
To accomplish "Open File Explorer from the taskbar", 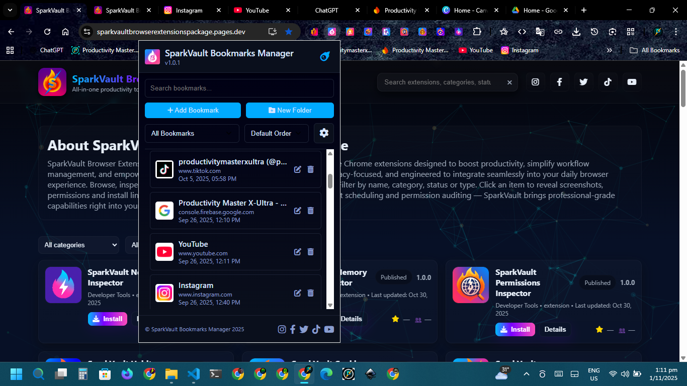I will click(171, 374).
